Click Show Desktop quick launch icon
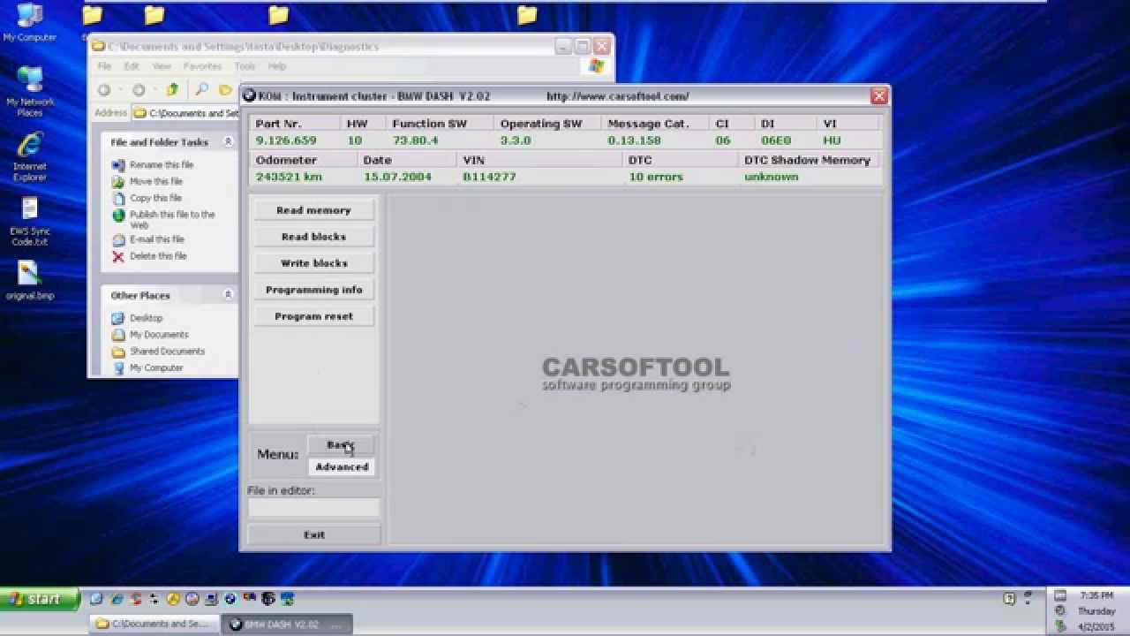This screenshot has height=636, width=1130. click(96, 599)
